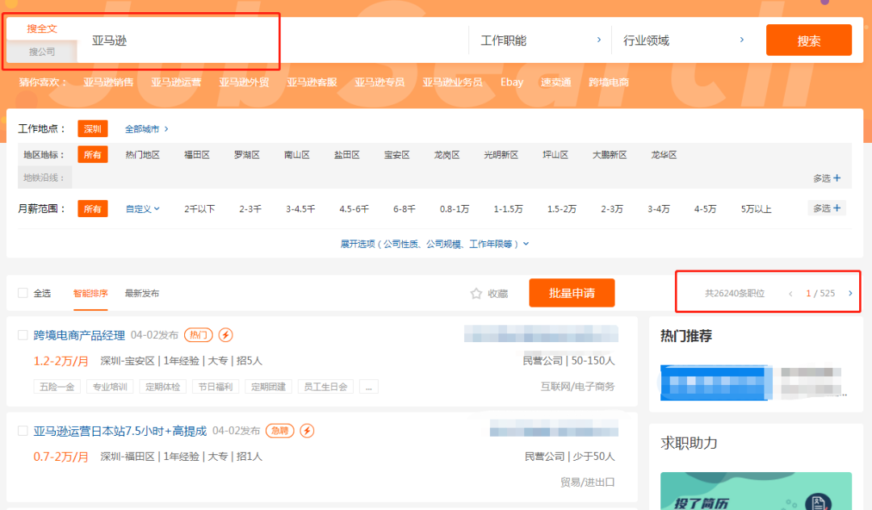The height and width of the screenshot is (510, 872).
Task: Open the 工作职能 dropdown
Action: click(x=539, y=40)
